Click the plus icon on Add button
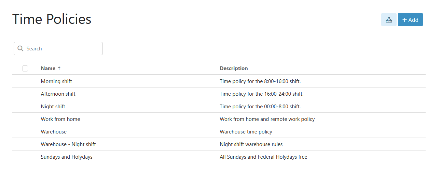The image size is (441, 174). [x=405, y=20]
